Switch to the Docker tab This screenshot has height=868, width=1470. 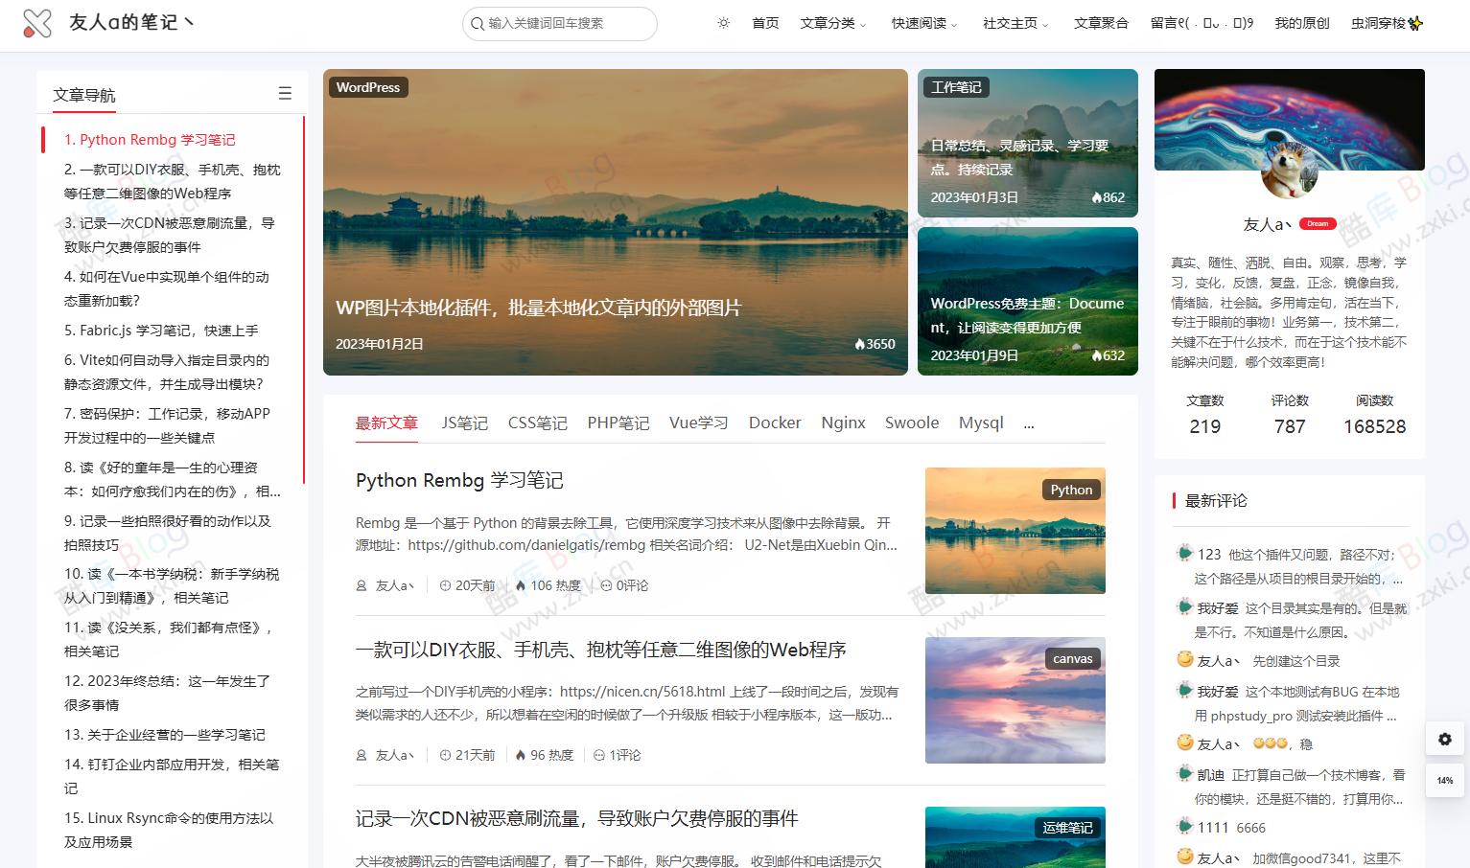pos(775,423)
